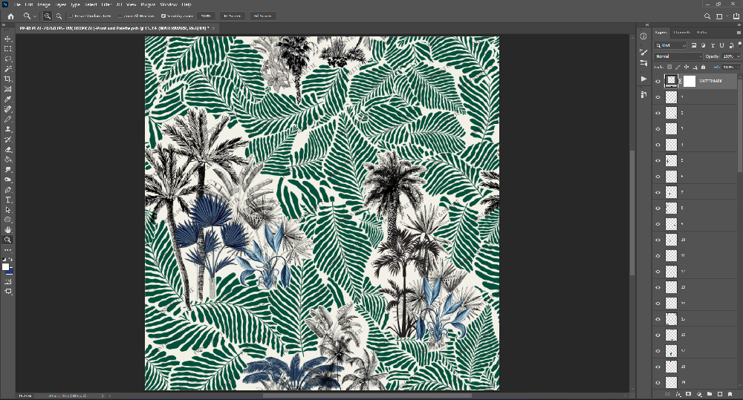Select the Clone Stamp tool
743x400 pixels.
point(8,129)
